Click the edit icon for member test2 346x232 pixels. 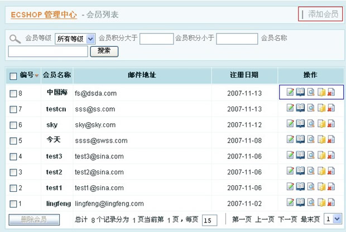(290, 172)
